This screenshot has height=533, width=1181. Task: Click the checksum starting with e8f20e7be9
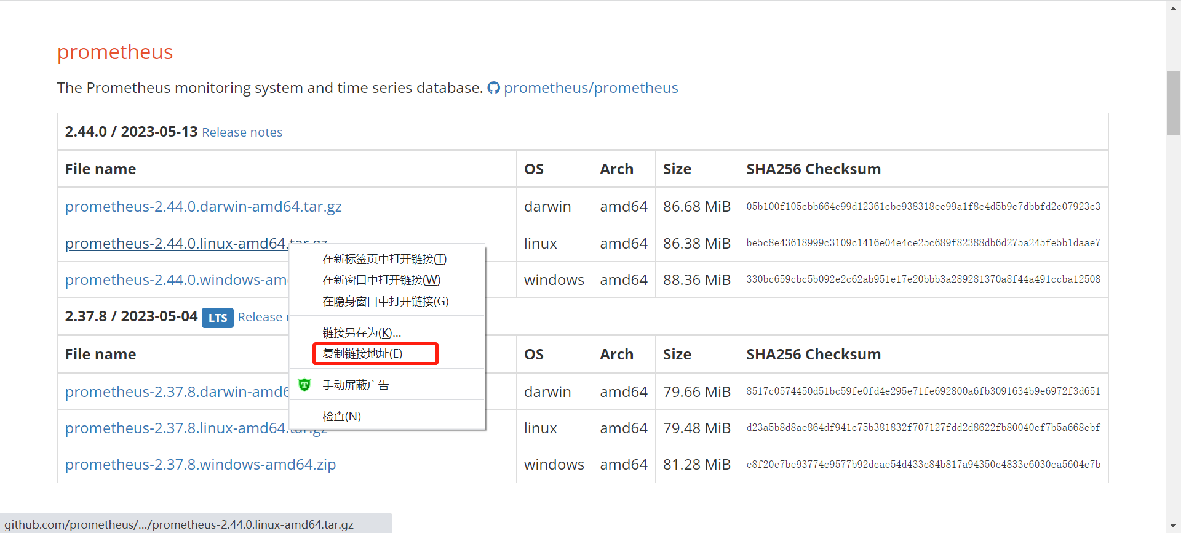(923, 465)
